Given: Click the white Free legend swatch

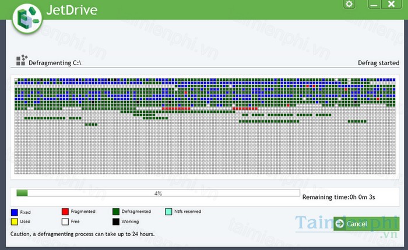Looking at the screenshot, I should [x=65, y=222].
